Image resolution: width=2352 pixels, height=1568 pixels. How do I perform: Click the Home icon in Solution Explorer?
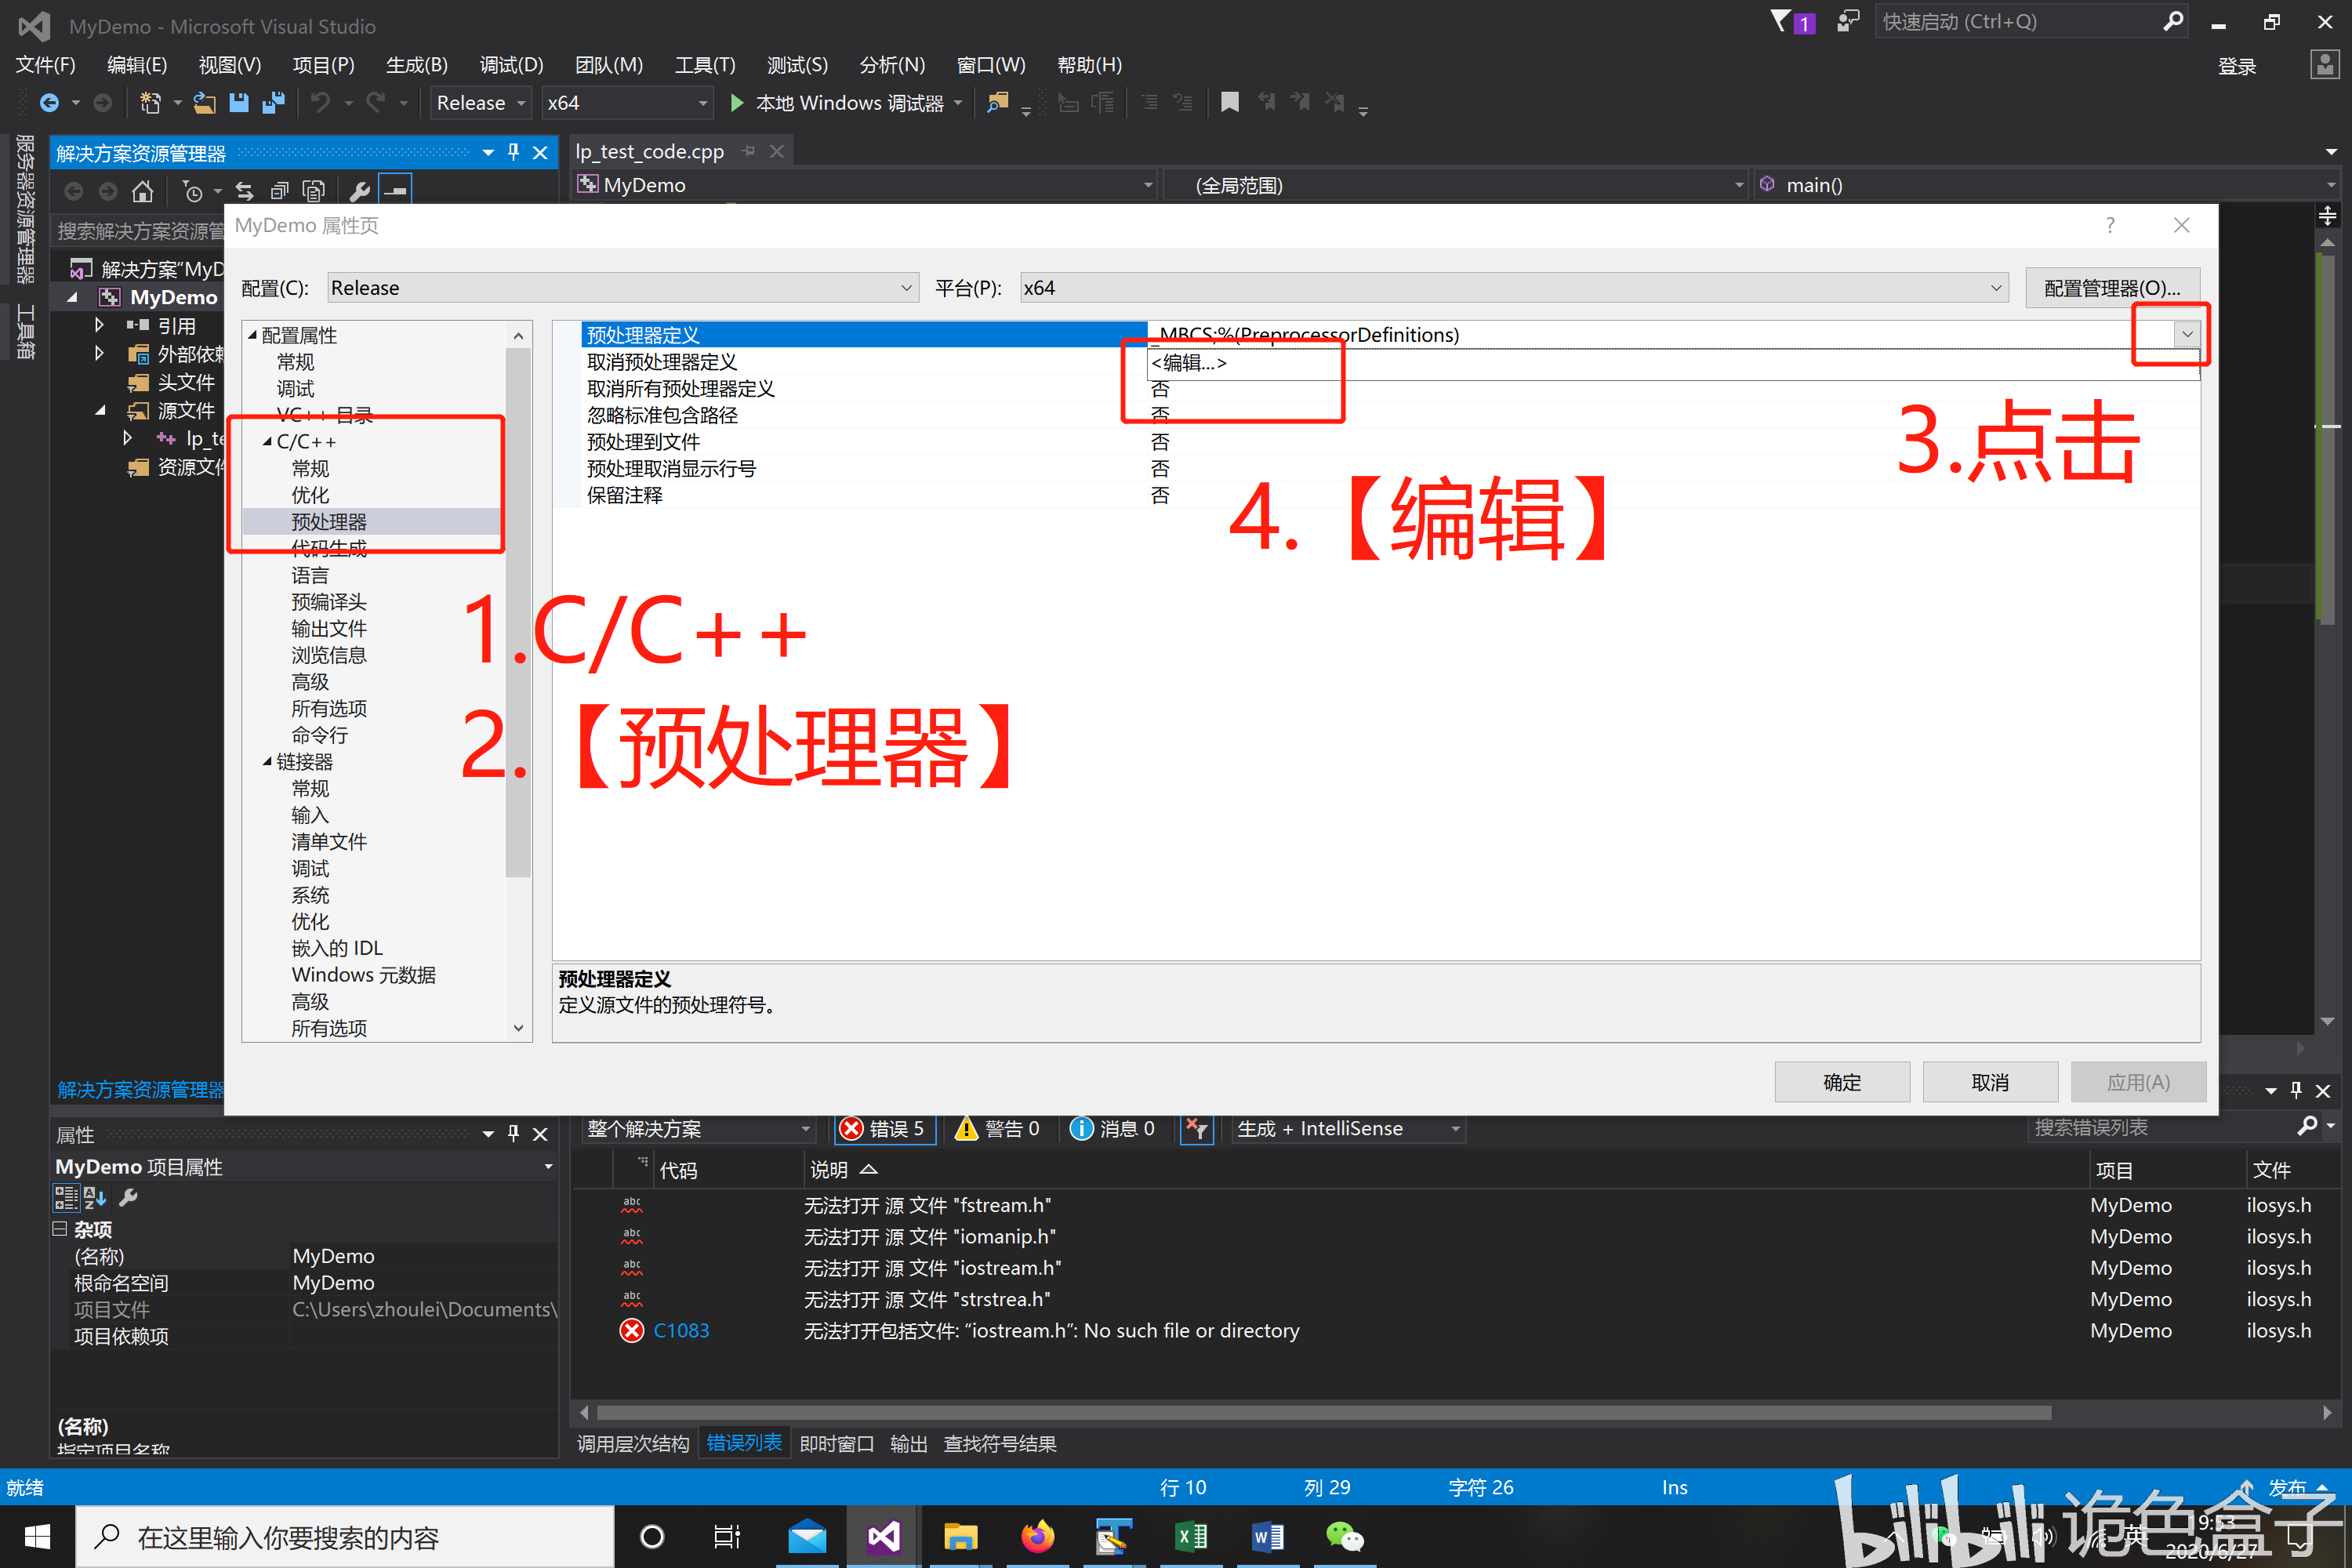click(x=142, y=191)
